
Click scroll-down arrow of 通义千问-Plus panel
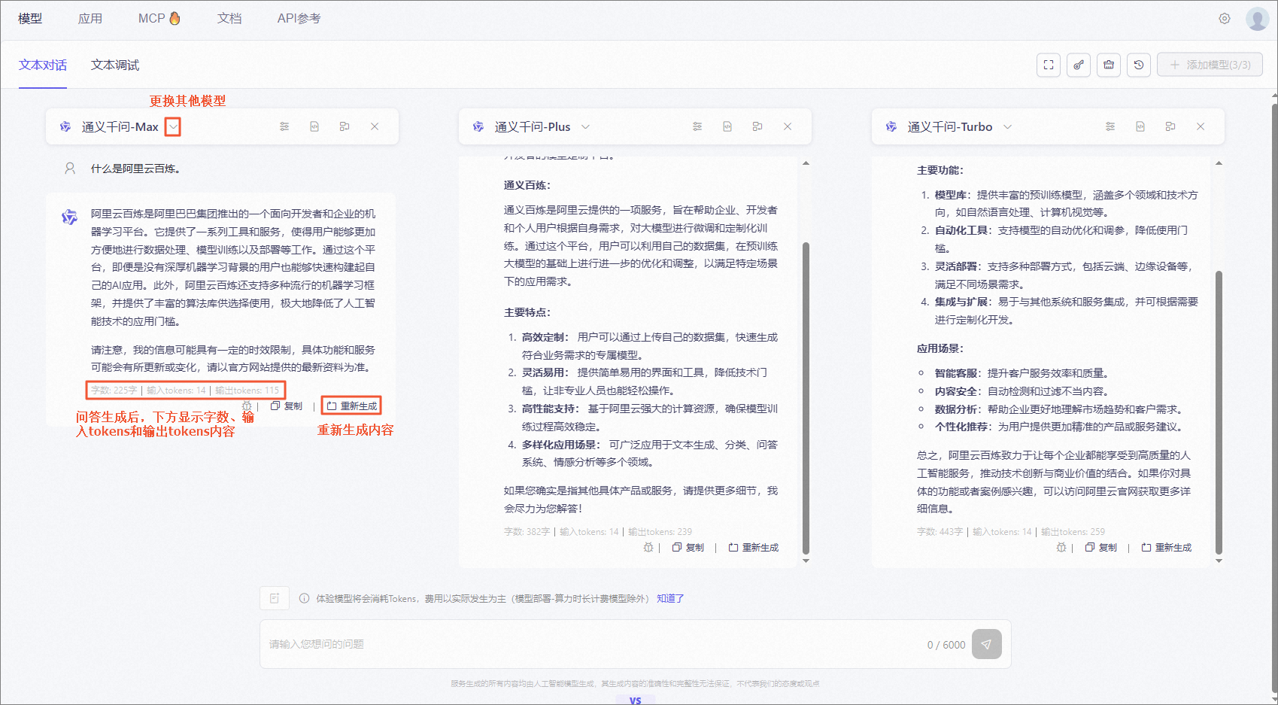pos(806,561)
